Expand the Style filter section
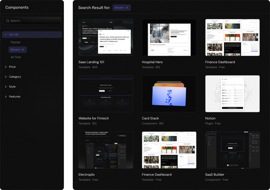 click(x=11, y=87)
